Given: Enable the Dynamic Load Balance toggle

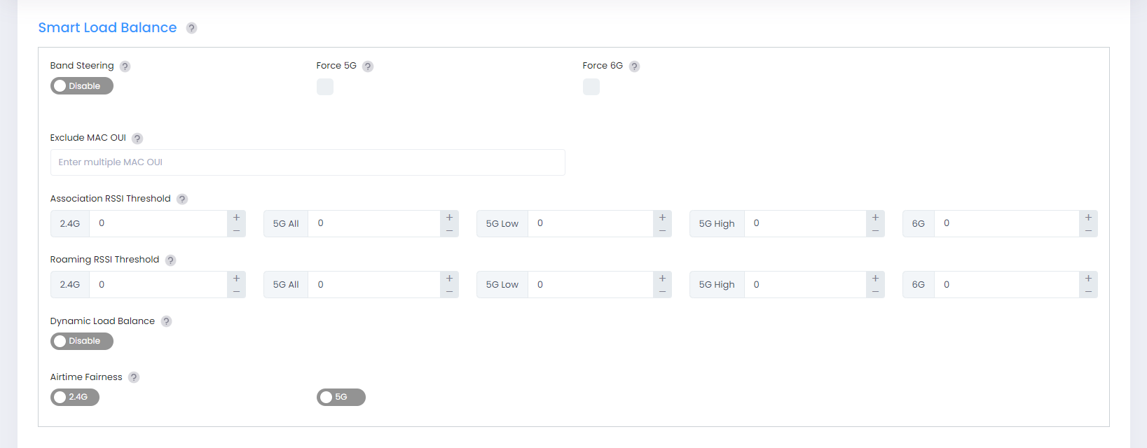Looking at the screenshot, I should click(81, 341).
